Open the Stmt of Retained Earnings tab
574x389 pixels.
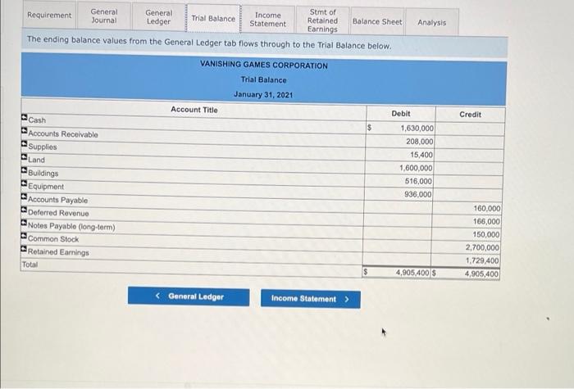pyautogui.click(x=322, y=20)
